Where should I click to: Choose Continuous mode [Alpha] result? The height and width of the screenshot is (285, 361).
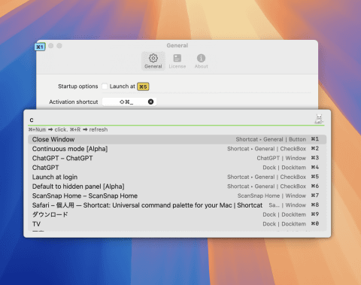(x=177, y=149)
